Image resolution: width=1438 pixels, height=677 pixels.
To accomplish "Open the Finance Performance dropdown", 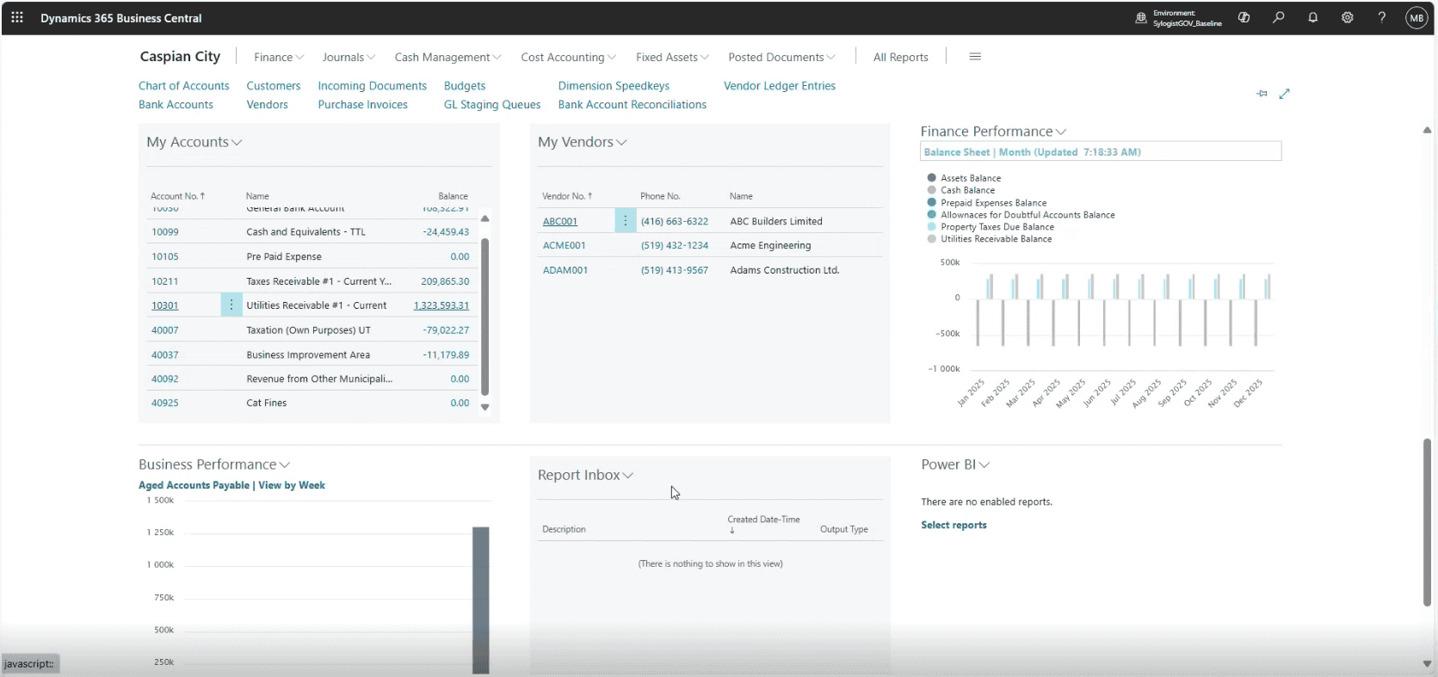I will click(993, 132).
